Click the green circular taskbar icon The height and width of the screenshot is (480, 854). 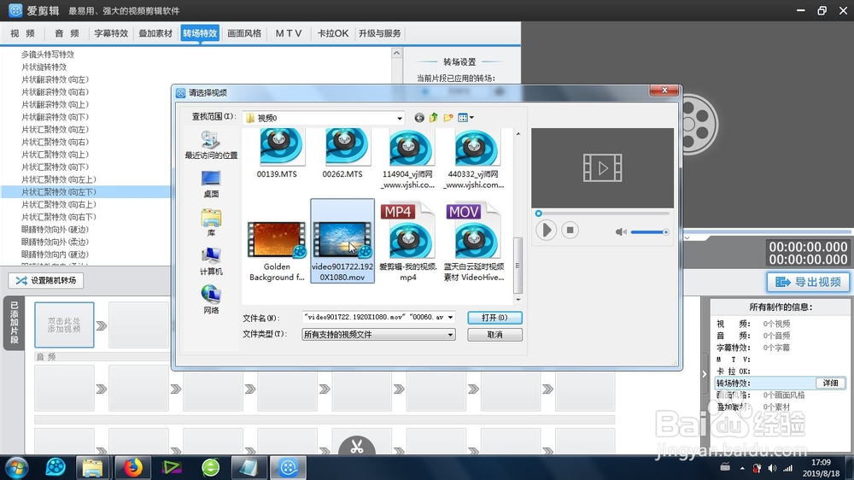211,467
